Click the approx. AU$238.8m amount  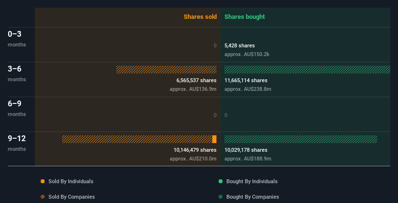[x=248, y=89]
